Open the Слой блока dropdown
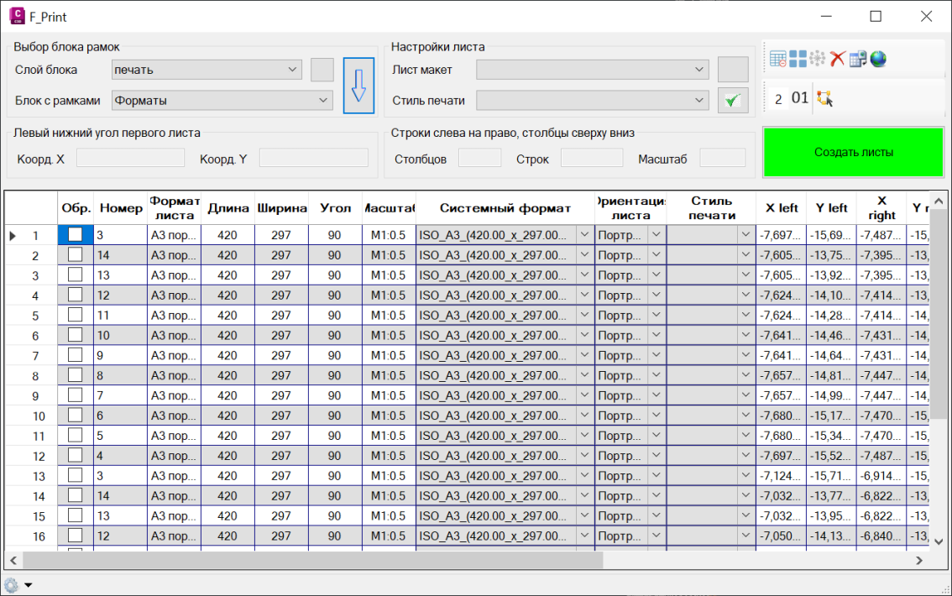The height and width of the screenshot is (596, 952). (207, 70)
